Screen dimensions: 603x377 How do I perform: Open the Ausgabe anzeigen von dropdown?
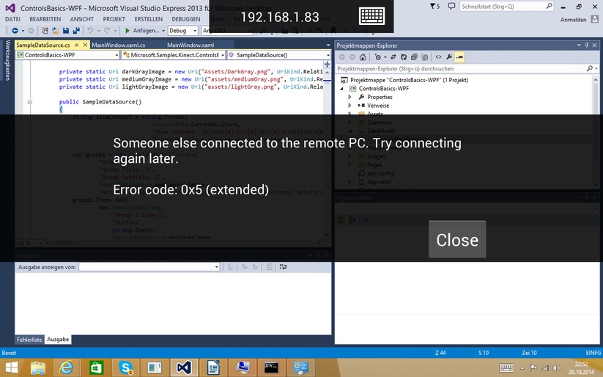[x=149, y=267]
